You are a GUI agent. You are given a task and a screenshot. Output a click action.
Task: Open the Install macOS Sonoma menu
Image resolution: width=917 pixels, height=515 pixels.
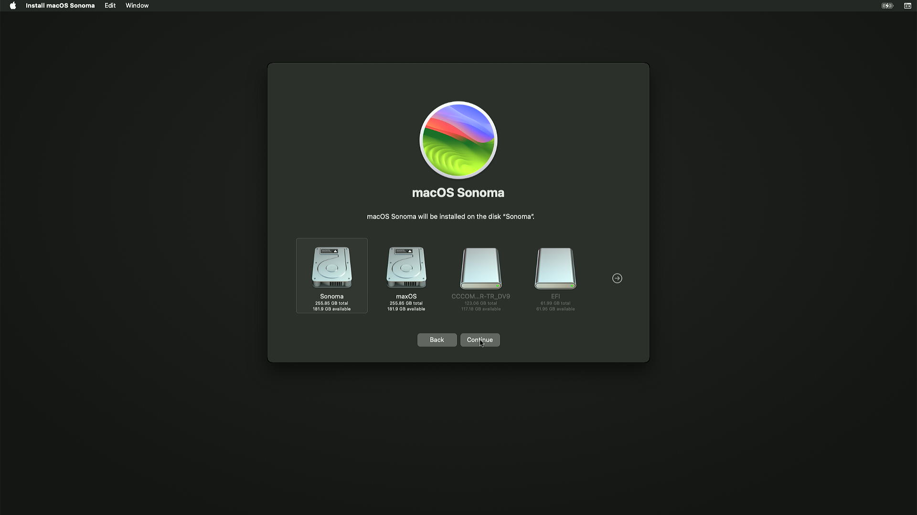[x=60, y=6]
